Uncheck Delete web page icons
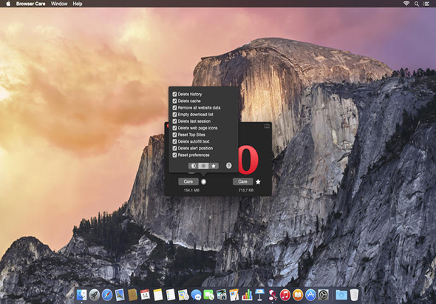Viewport: 436px width, 304px height. [x=174, y=128]
